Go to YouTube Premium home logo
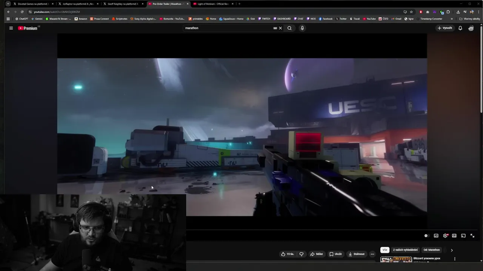 (28, 28)
